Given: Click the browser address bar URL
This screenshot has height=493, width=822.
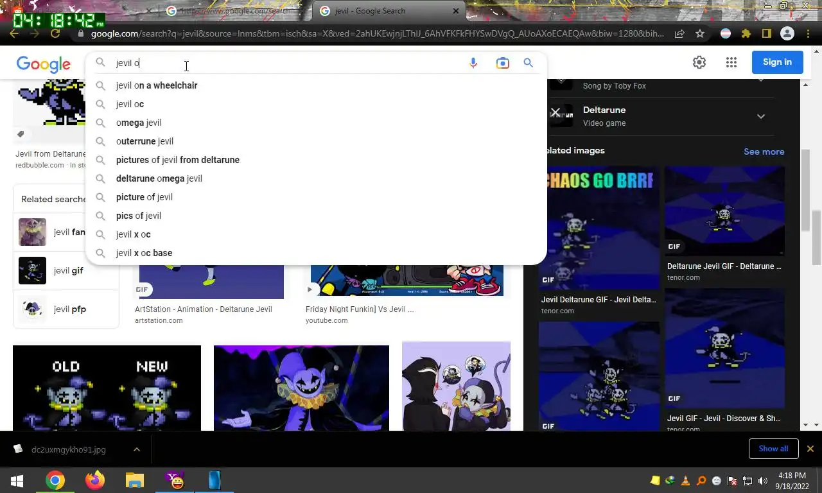Looking at the screenshot, I should tap(377, 34).
